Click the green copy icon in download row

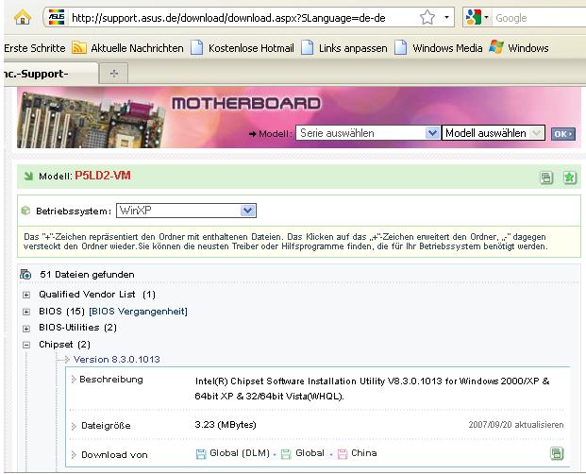tap(557, 453)
